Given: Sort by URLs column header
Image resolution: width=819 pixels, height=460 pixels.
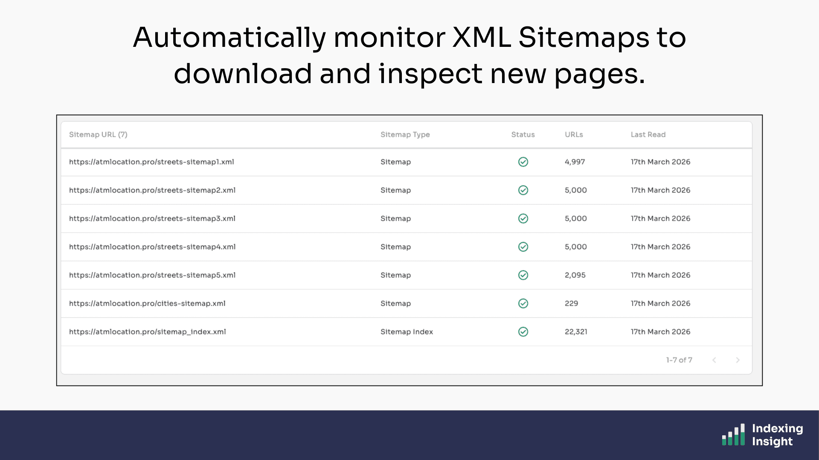Looking at the screenshot, I should tap(574, 135).
